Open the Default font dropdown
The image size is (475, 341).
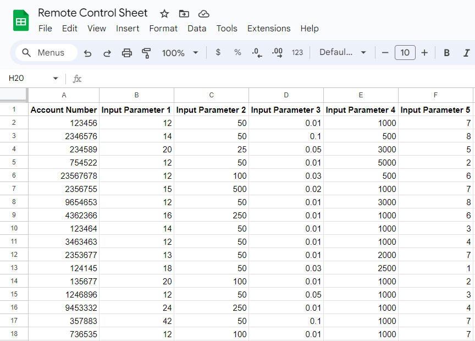click(343, 52)
